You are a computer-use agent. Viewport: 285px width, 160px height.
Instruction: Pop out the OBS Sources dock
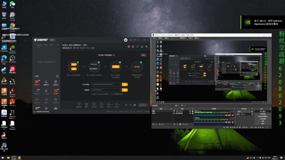tap(192, 109)
